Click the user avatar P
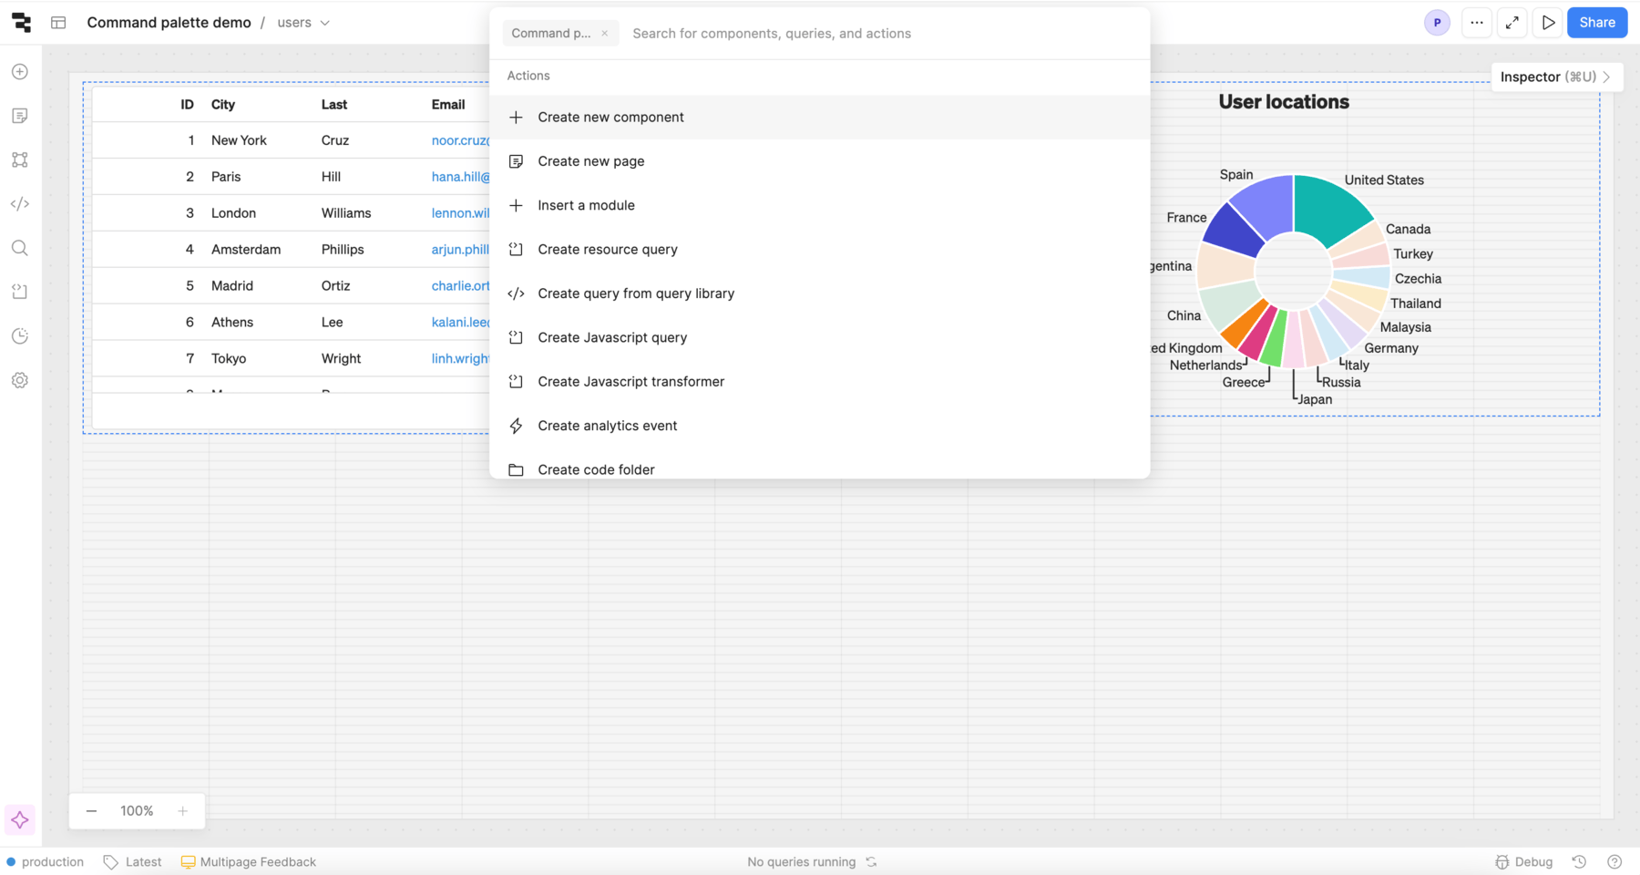The width and height of the screenshot is (1640, 875). click(1437, 23)
